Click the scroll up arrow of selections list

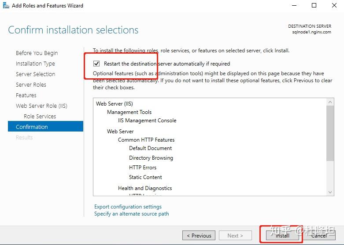coord(331,103)
